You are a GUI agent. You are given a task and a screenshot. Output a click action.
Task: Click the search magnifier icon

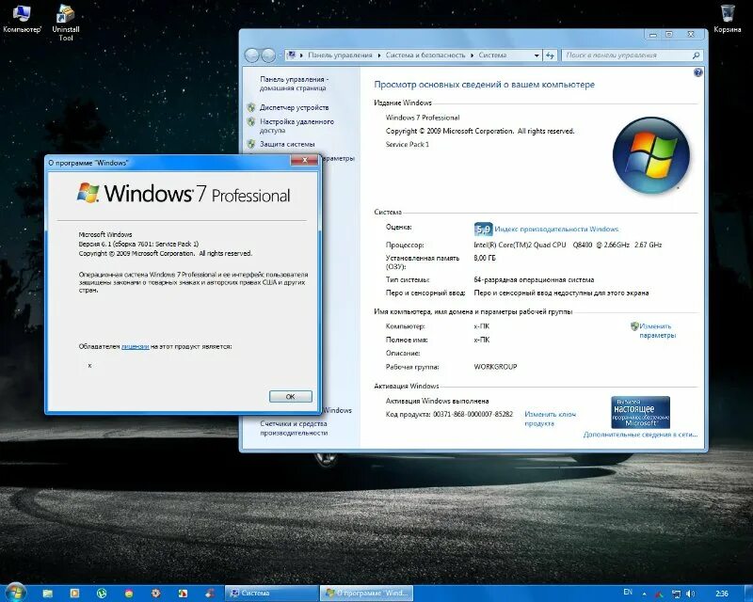click(x=696, y=55)
